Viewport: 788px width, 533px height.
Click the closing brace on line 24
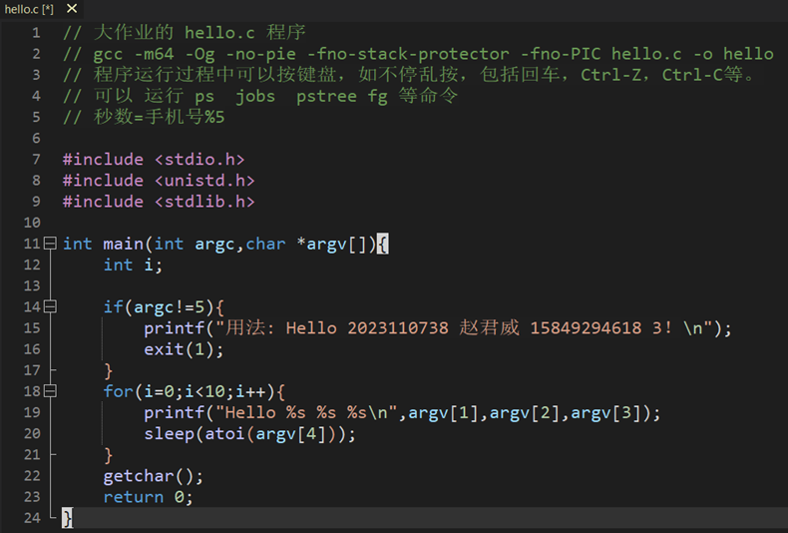[68, 518]
